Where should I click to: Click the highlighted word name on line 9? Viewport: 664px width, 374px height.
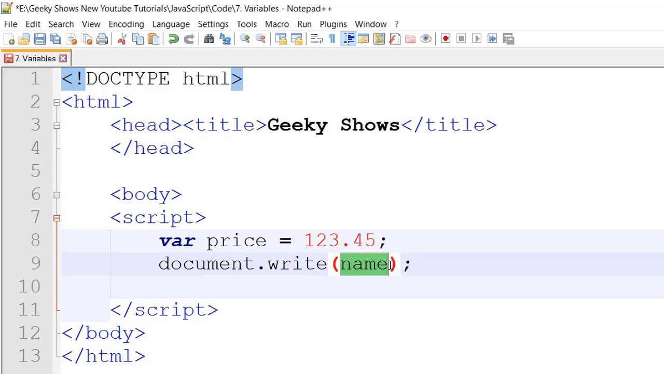(364, 264)
